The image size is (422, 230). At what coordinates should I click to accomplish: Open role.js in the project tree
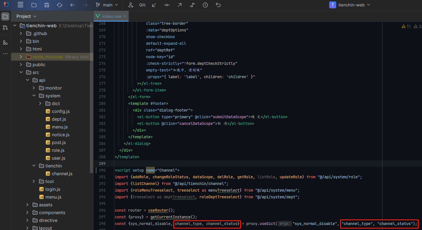55,150
